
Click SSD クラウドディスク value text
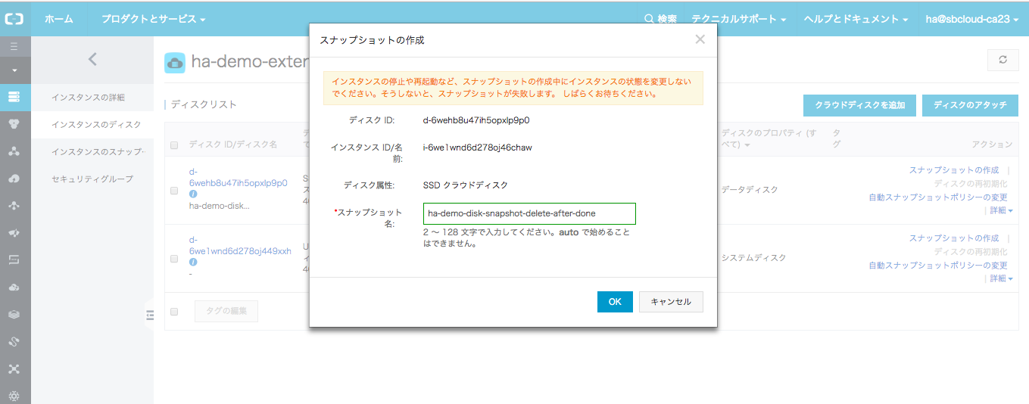tap(466, 185)
